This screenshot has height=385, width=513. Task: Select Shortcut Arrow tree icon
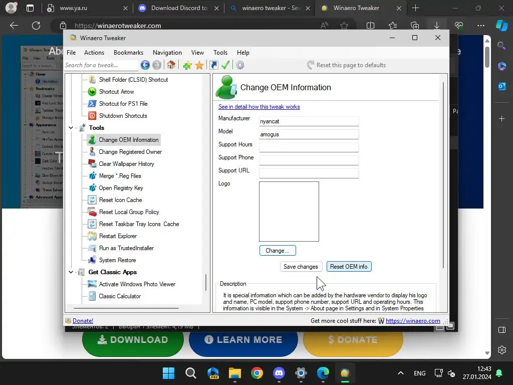[x=92, y=92]
